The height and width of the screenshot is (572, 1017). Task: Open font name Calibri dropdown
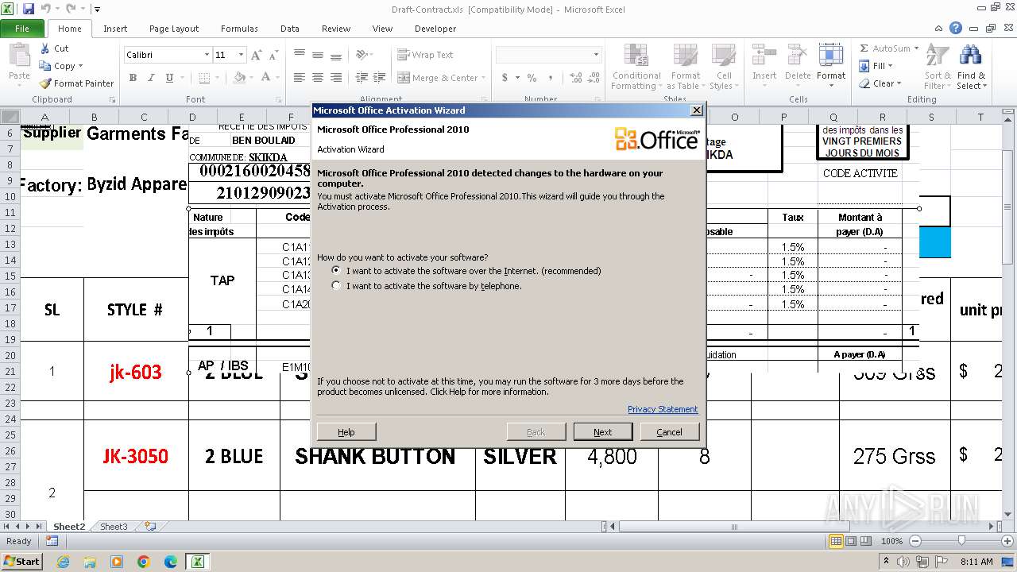click(207, 55)
